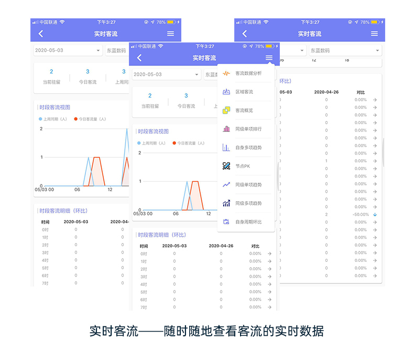The width and height of the screenshot is (414, 363).
Task: Tap the signal bars in the right phone status bar
Action: (238, 22)
